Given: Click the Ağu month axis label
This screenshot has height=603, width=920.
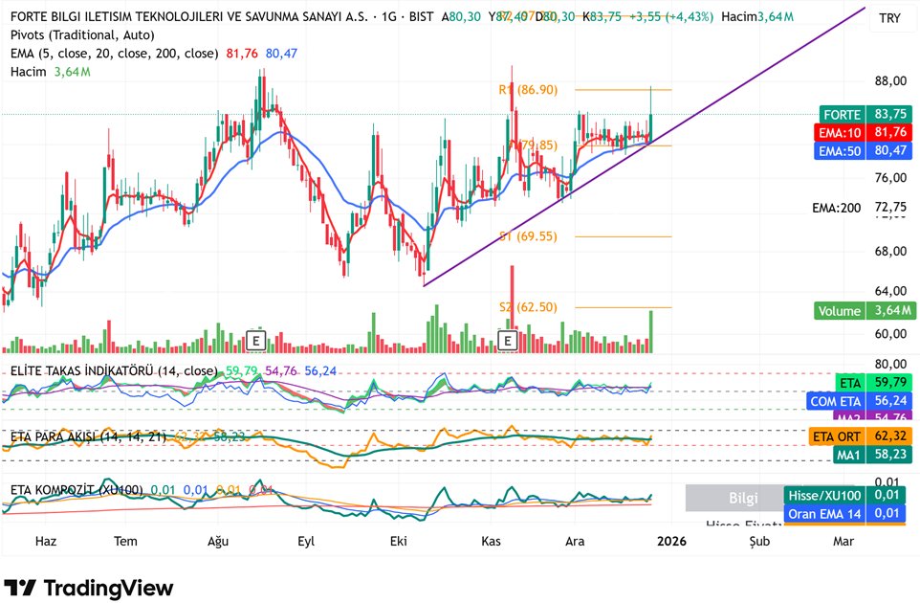Looking at the screenshot, I should coord(218,542).
